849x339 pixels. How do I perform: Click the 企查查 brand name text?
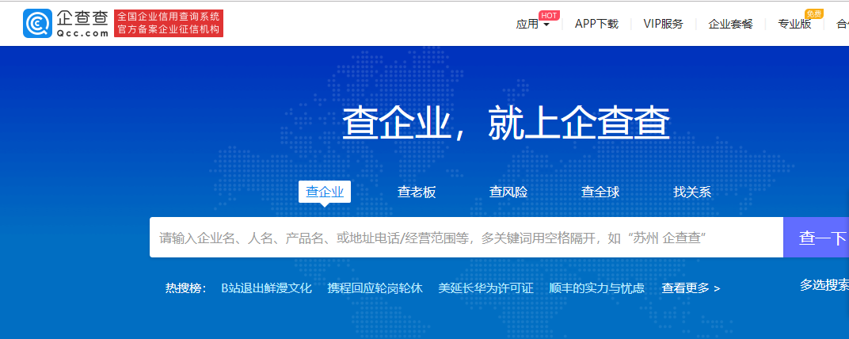point(82,17)
